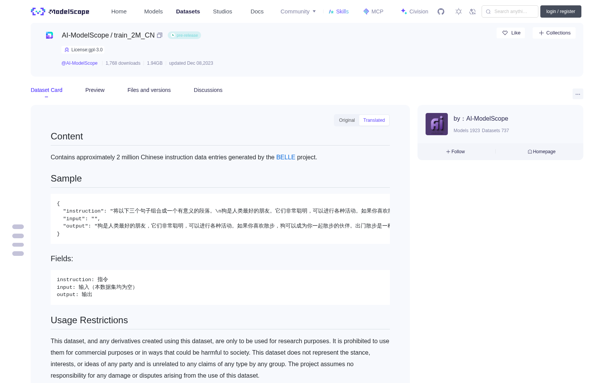Viewport: 614px width, 383px height.
Task: Open the Preview tab
Action: pyautogui.click(x=95, y=90)
